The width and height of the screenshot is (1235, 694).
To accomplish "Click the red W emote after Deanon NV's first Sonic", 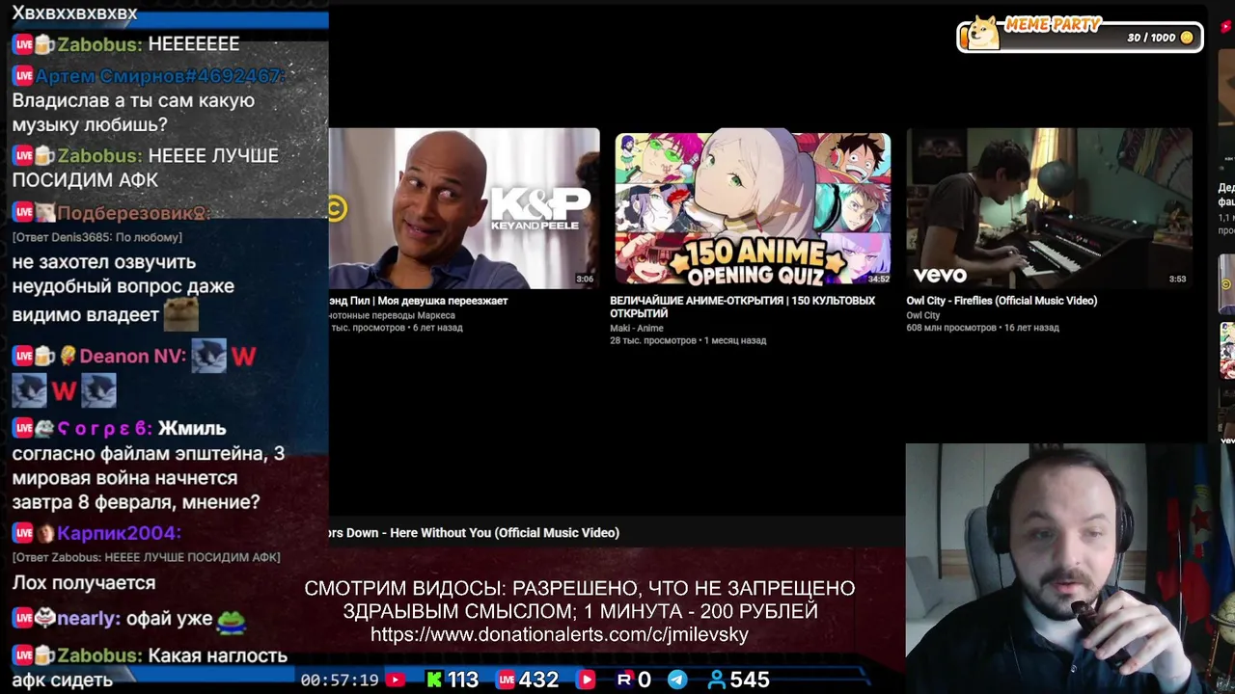I will [x=244, y=357].
